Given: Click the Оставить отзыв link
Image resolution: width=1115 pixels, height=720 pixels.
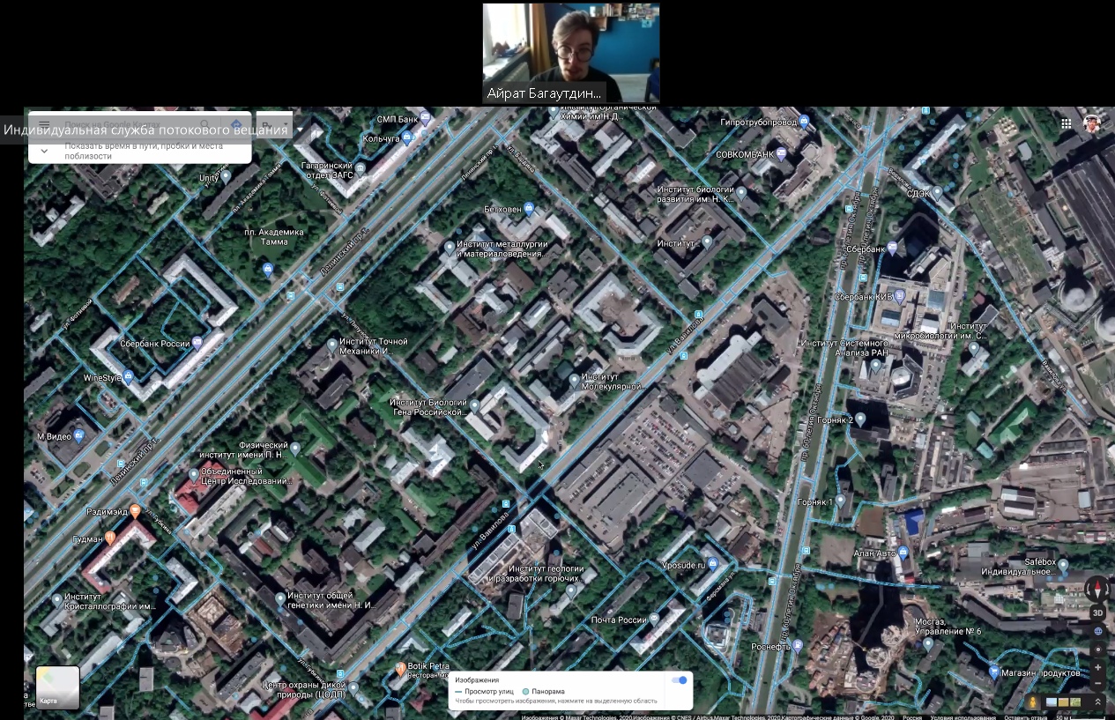Looking at the screenshot, I should 1025,717.
